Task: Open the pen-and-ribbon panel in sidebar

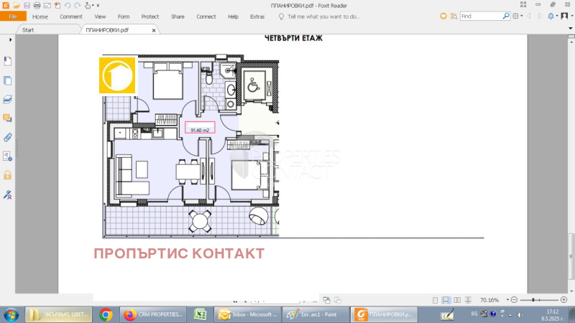Action: pyautogui.click(x=7, y=195)
